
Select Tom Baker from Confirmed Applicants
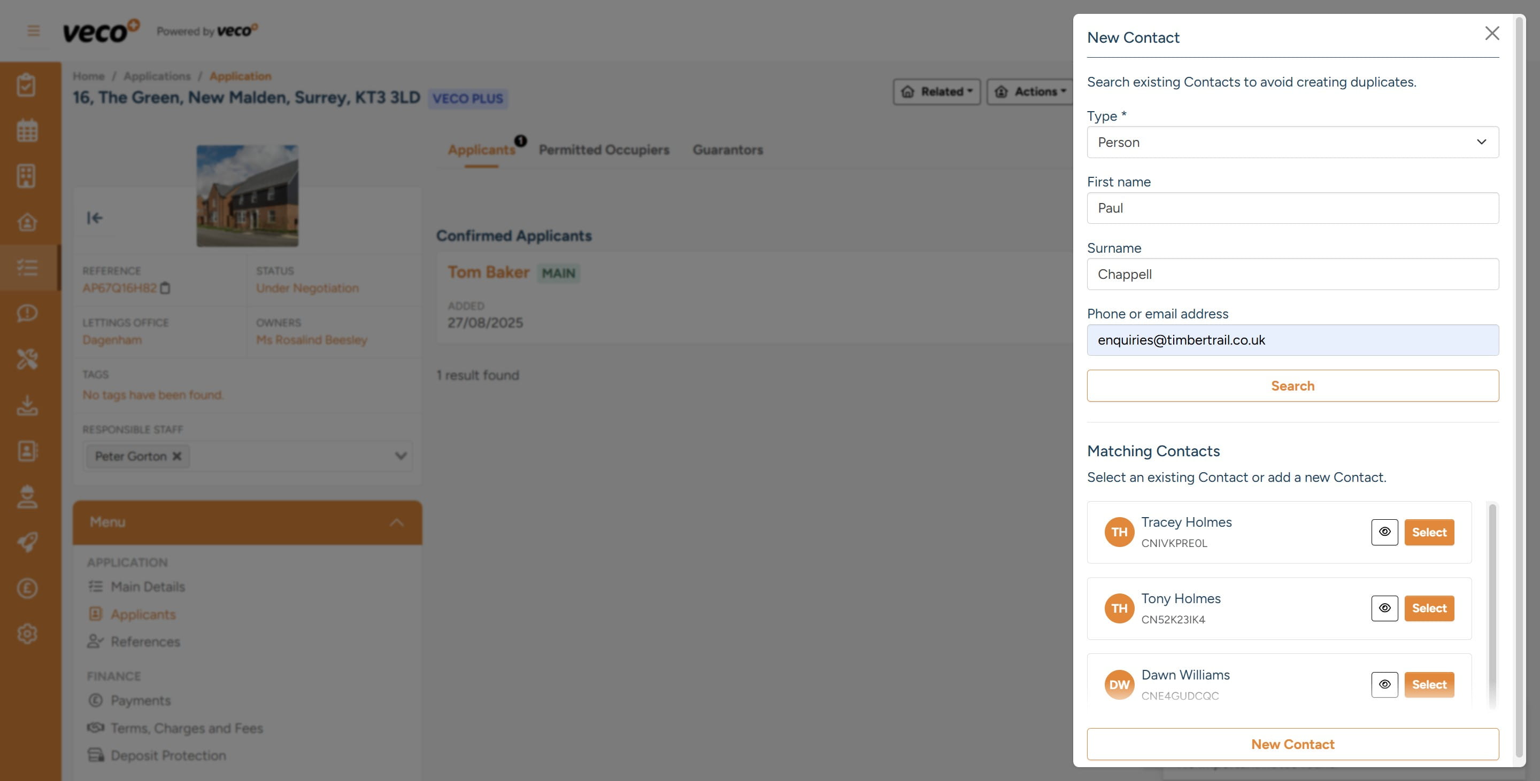[x=489, y=272]
